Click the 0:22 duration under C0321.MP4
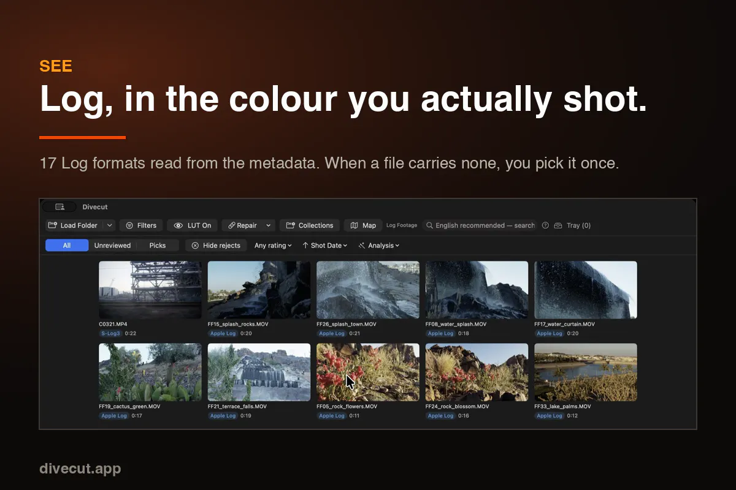Viewport: 736px width, 490px height. click(131, 333)
